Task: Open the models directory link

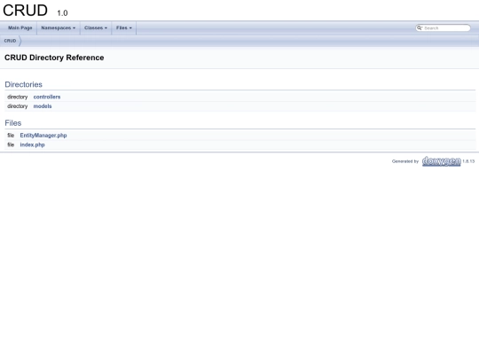Action: [43, 106]
